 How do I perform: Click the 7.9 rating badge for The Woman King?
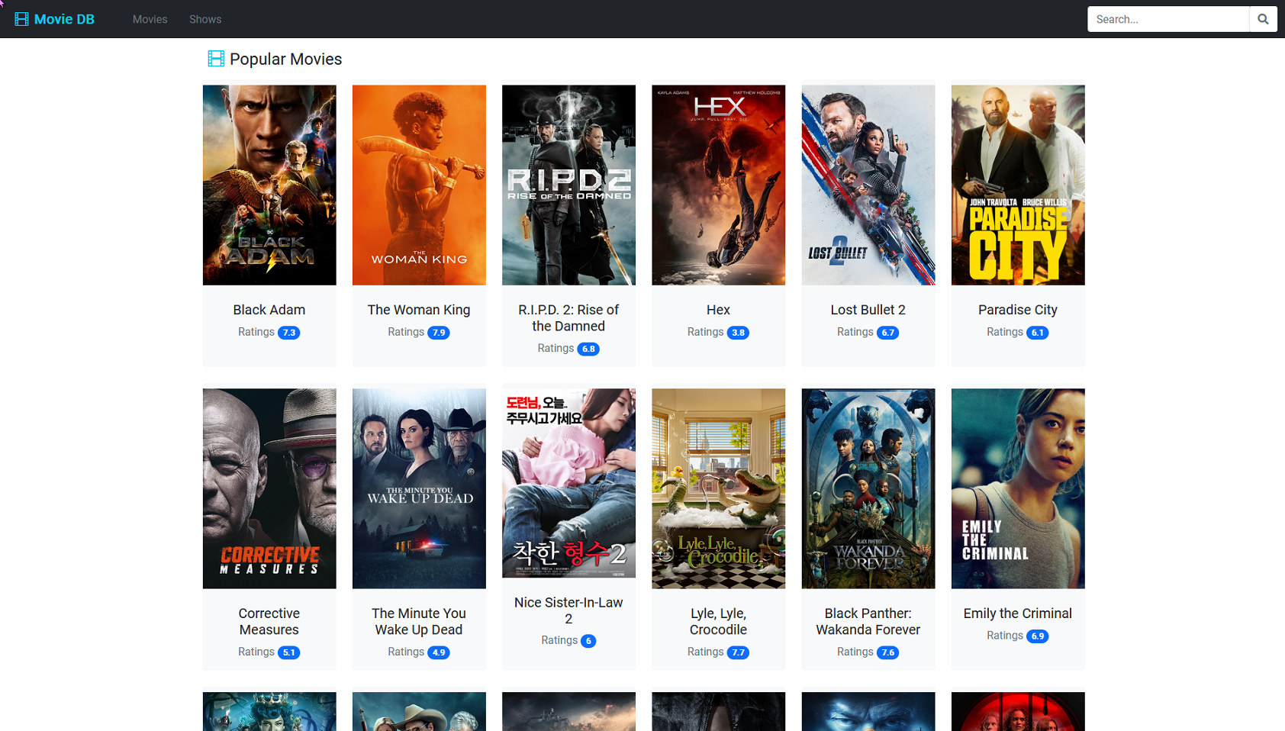click(439, 333)
